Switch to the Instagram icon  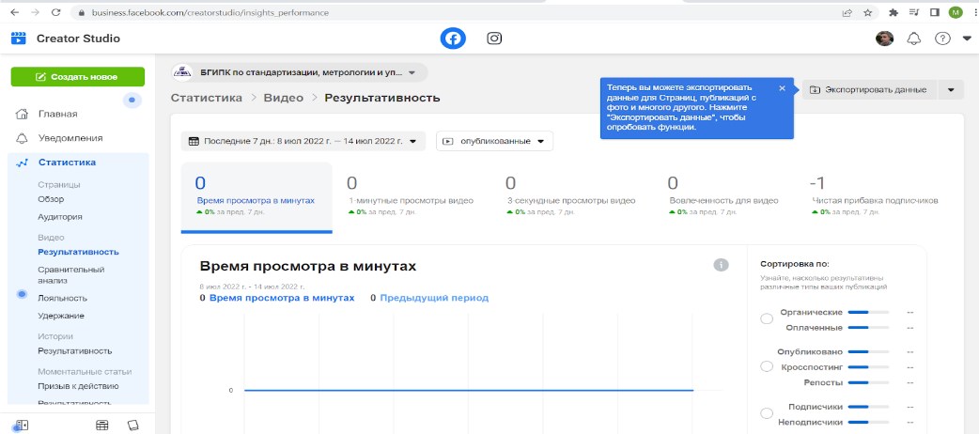[x=494, y=39]
